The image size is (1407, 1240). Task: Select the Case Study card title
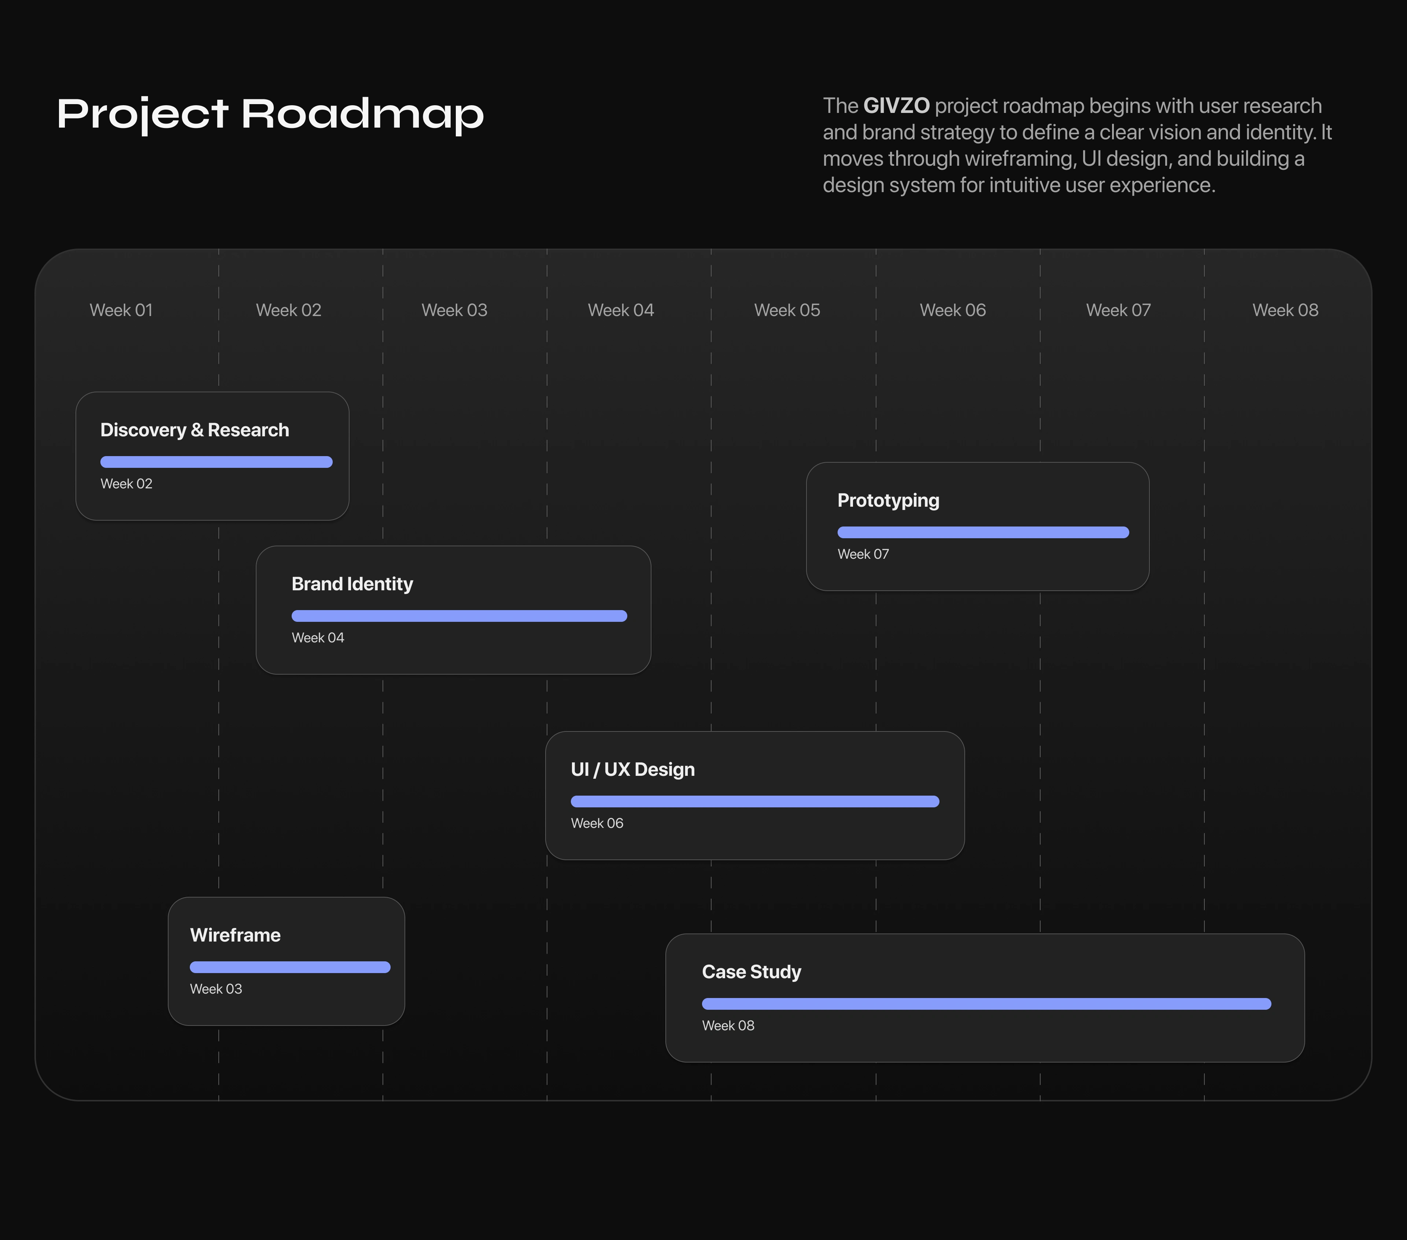coord(751,972)
